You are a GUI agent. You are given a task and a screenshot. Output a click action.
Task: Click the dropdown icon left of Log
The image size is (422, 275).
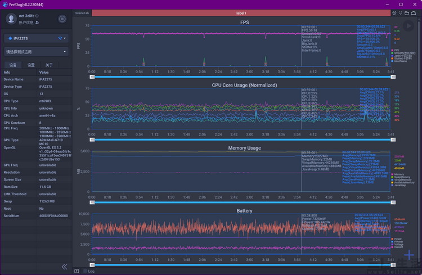click(x=77, y=271)
